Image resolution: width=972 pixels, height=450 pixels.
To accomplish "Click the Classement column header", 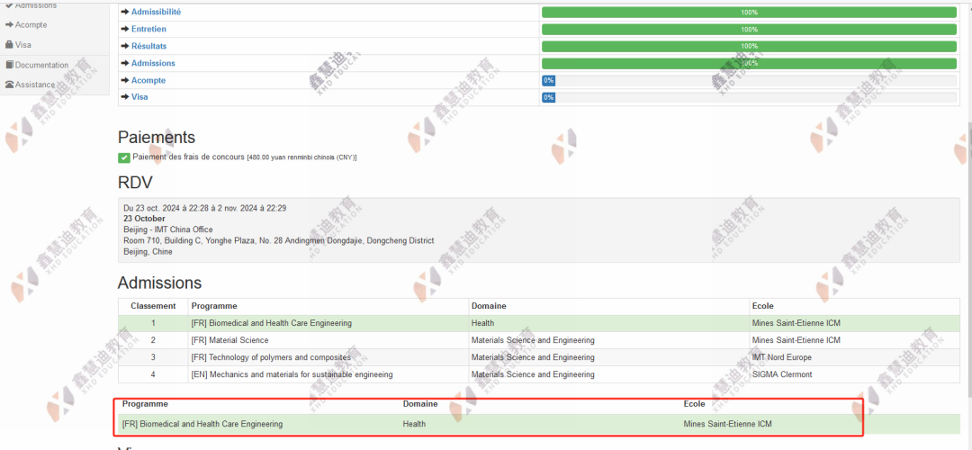I will tap(153, 306).
